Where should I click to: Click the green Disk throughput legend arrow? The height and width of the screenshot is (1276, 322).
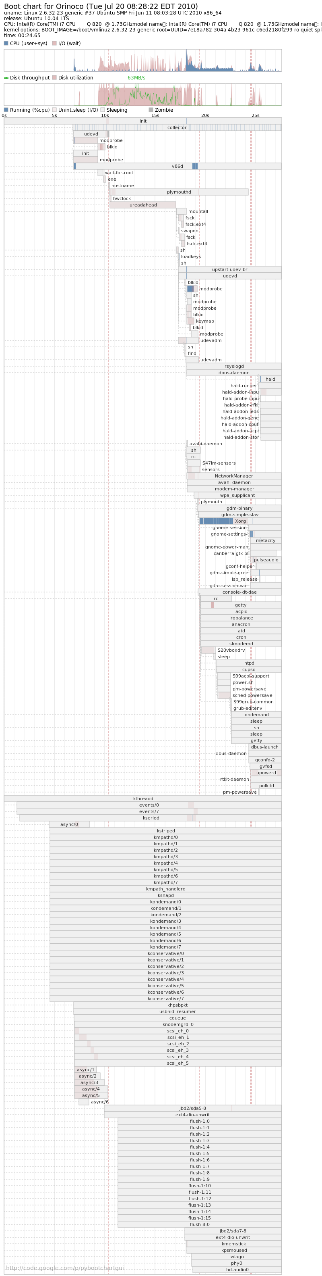(6, 78)
